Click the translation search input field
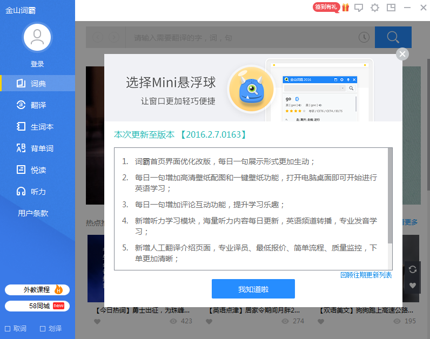The width and height of the screenshot is (430, 339). tap(241, 37)
